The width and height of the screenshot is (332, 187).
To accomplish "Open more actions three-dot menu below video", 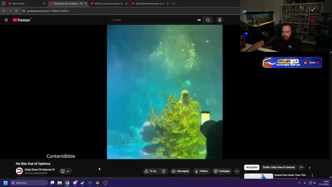I will pos(237,171).
